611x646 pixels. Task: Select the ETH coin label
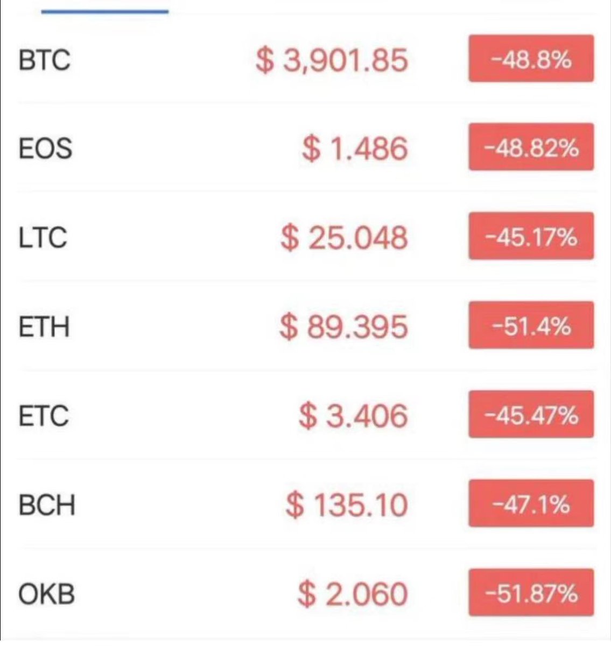coord(44,326)
